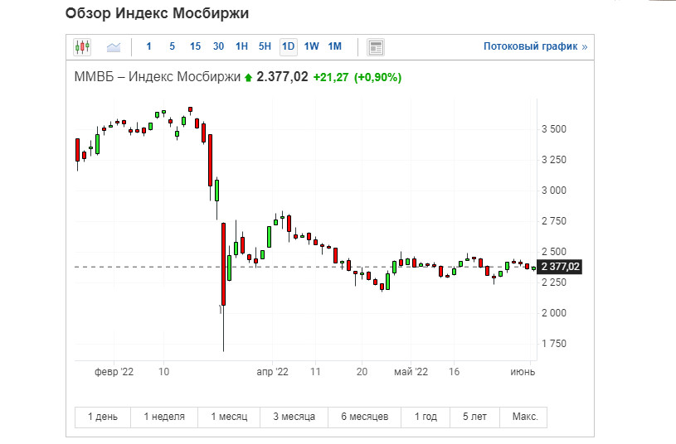The width and height of the screenshot is (676, 444).
Task: Show the 5 лет range
Action: (x=474, y=417)
